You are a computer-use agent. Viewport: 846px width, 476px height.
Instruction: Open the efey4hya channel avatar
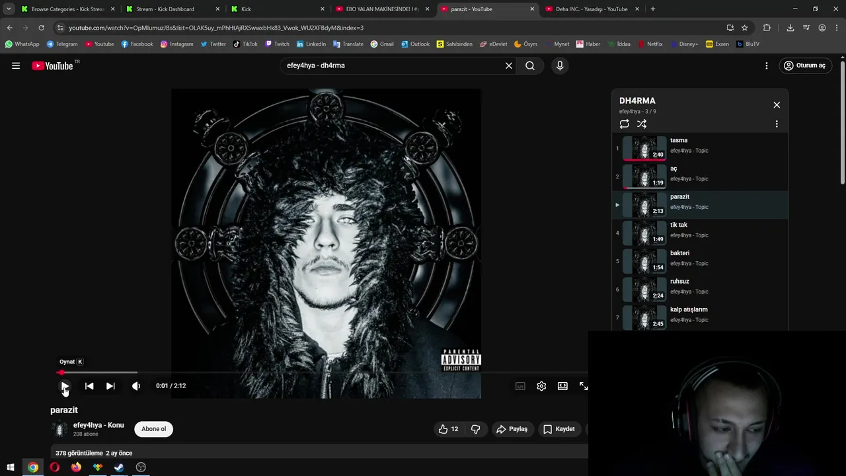(x=59, y=429)
